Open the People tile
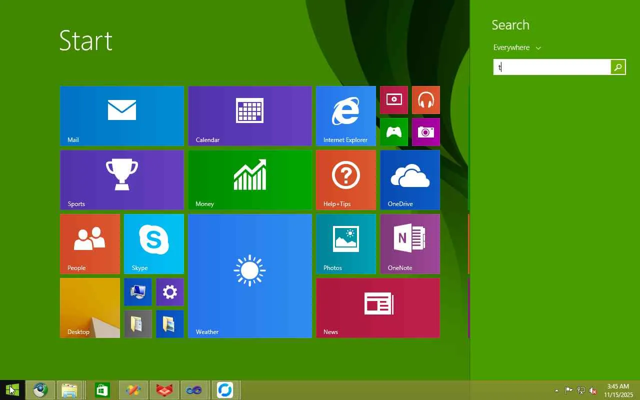Viewport: 640px width, 400px height. coord(90,244)
